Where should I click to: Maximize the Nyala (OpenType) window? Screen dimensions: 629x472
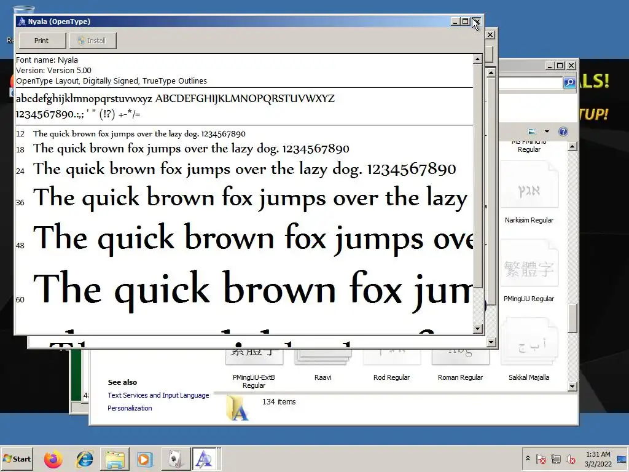tap(466, 22)
